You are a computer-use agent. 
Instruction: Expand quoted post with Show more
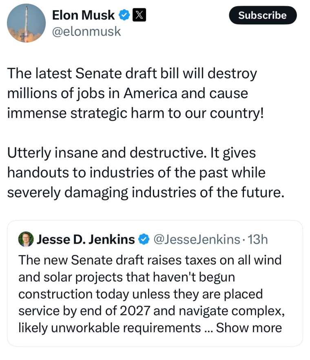[x=249, y=328]
